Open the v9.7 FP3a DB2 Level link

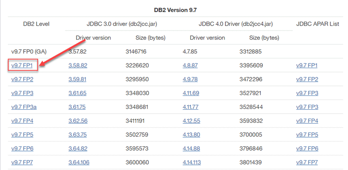pos(24,107)
